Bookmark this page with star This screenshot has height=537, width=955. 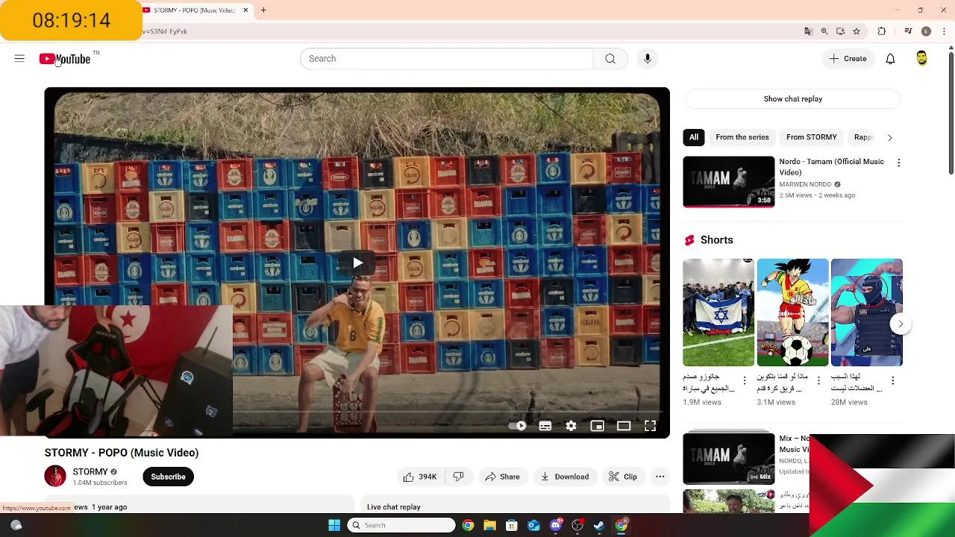click(857, 31)
